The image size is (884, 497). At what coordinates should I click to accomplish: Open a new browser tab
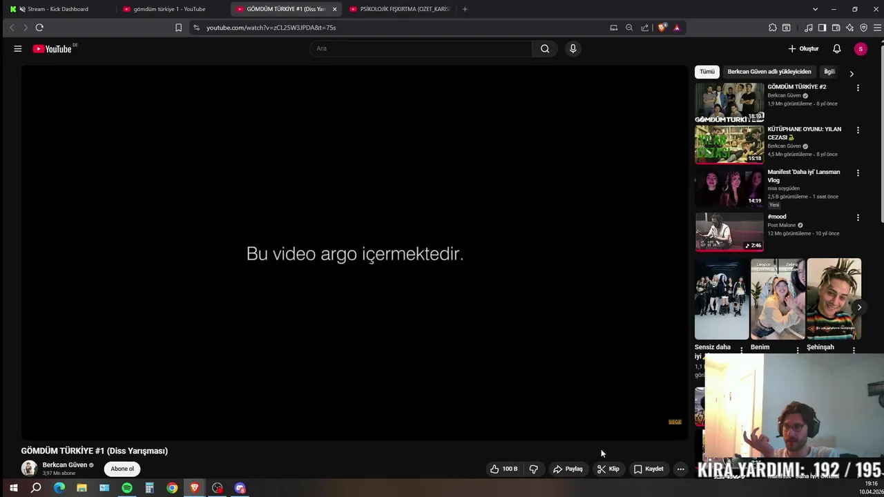[x=465, y=9]
